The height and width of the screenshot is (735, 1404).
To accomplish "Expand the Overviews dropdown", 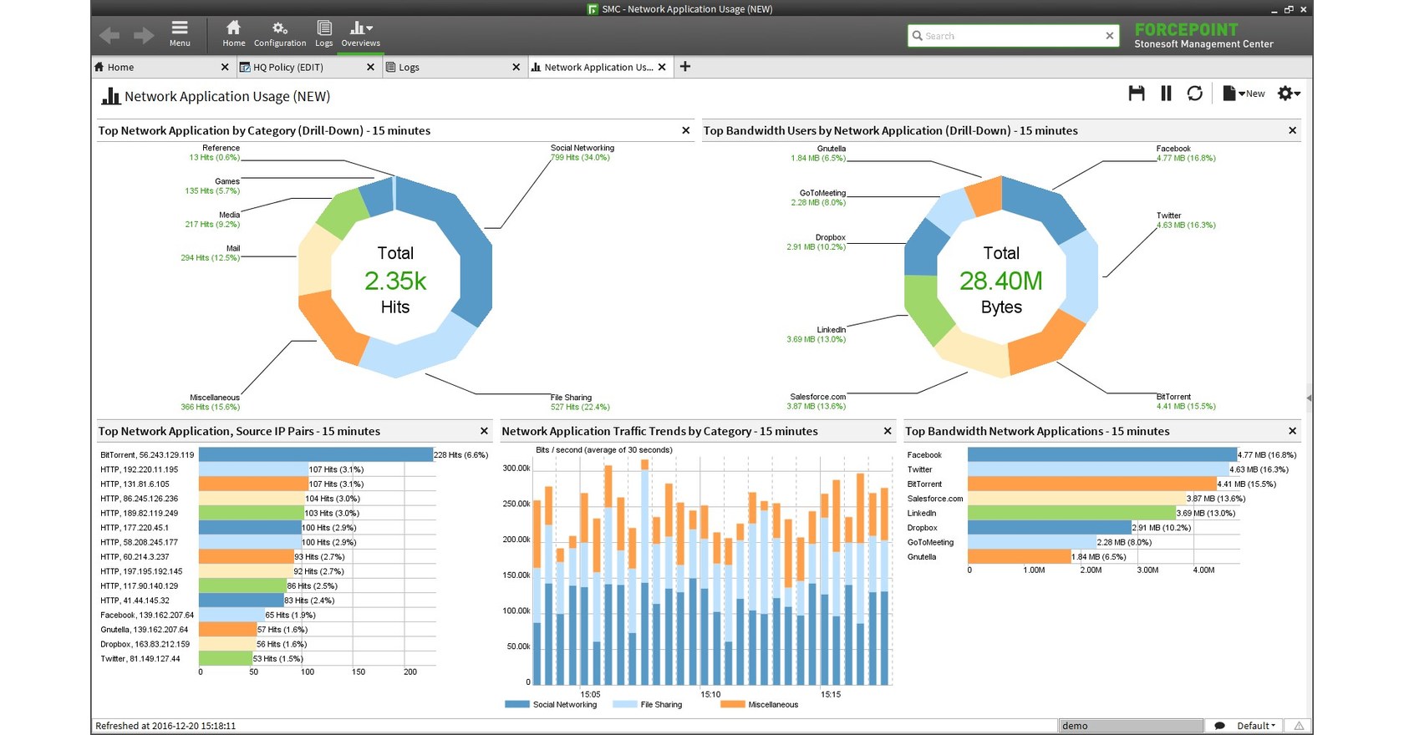I will click(x=360, y=34).
